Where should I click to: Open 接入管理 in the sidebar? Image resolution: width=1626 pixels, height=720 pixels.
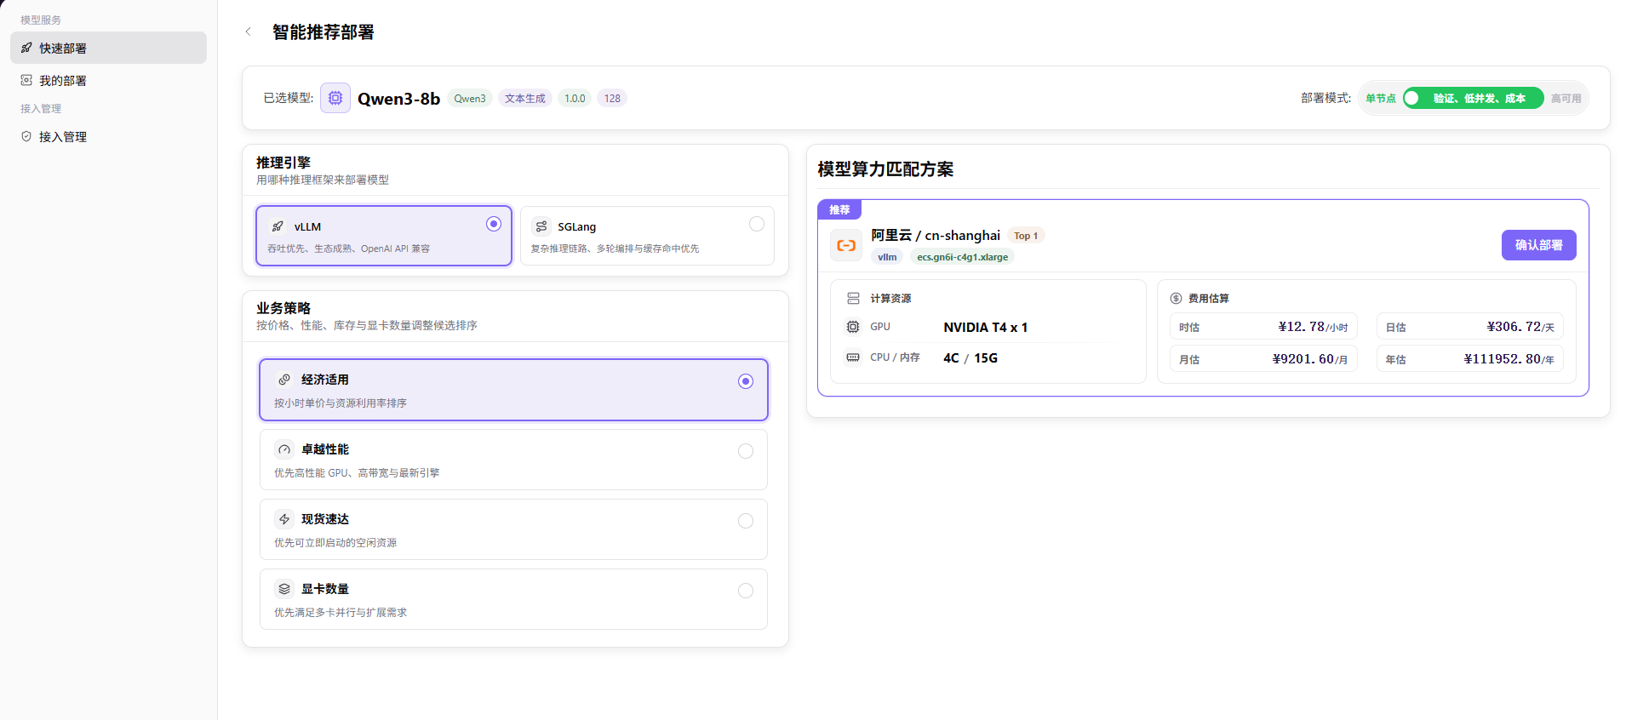point(108,136)
